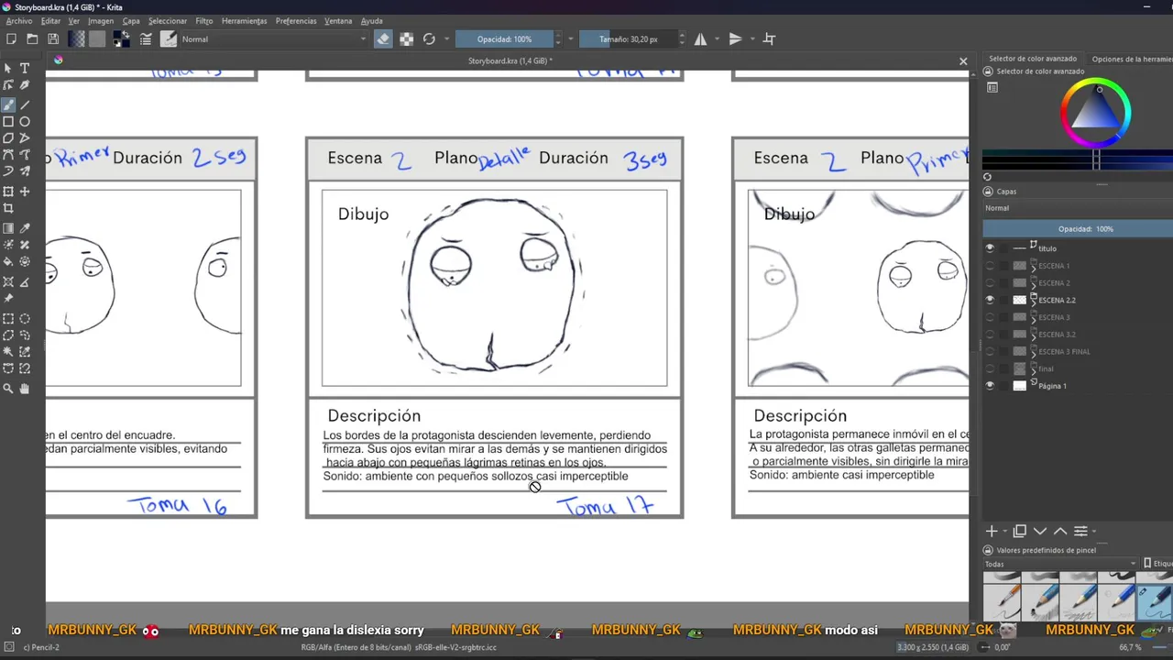
Task: Open the Capa menu
Action: [131, 21]
